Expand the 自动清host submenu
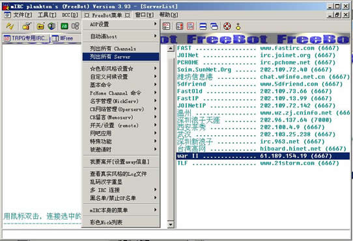353x241 pixels. (x=121, y=36)
